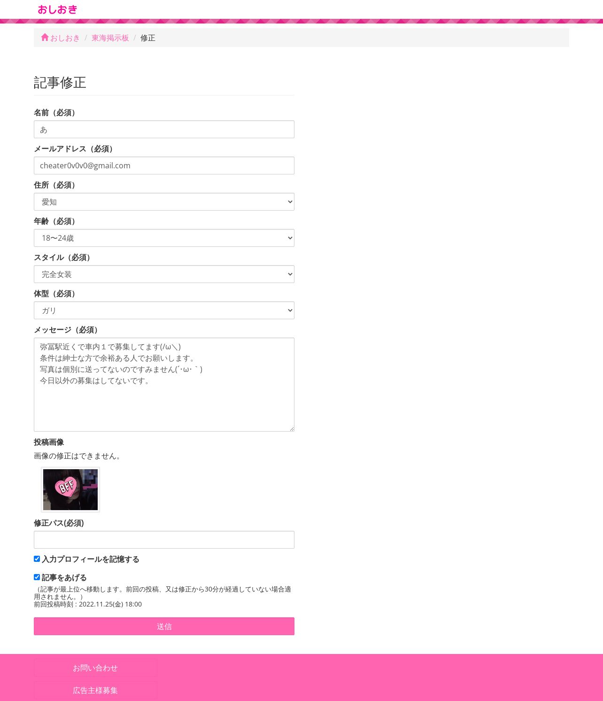Open the おしおき site logo
The height and width of the screenshot is (701, 603).
[x=57, y=9]
